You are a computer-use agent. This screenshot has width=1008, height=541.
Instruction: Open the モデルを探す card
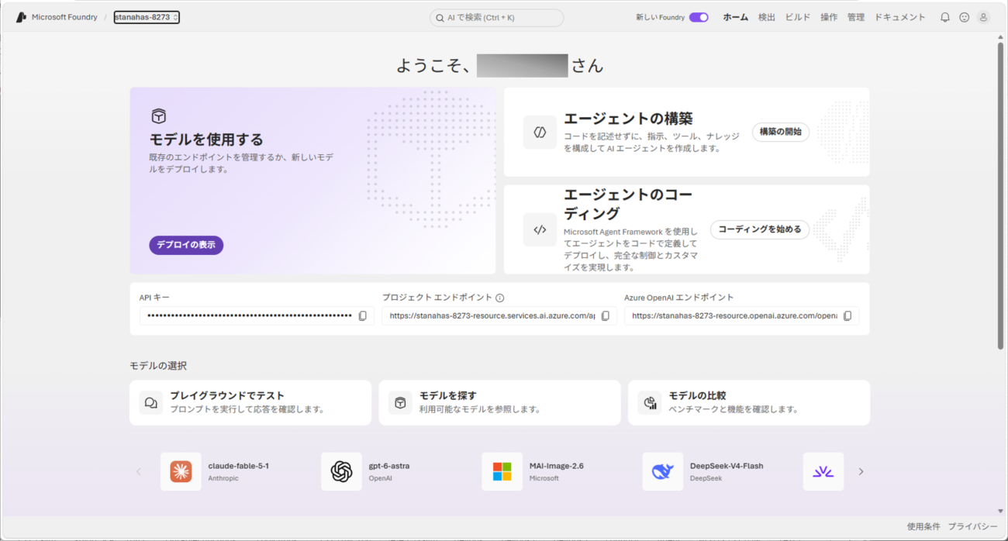[499, 402]
